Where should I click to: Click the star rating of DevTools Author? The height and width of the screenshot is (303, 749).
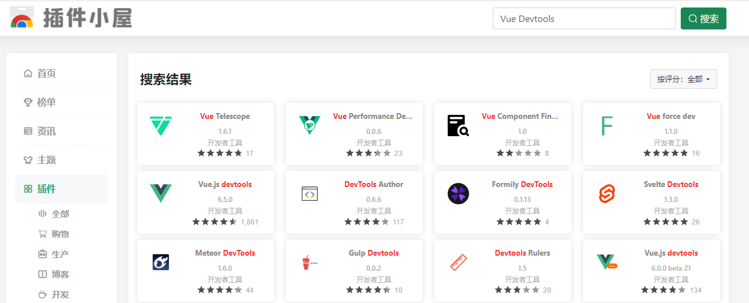pos(367,222)
